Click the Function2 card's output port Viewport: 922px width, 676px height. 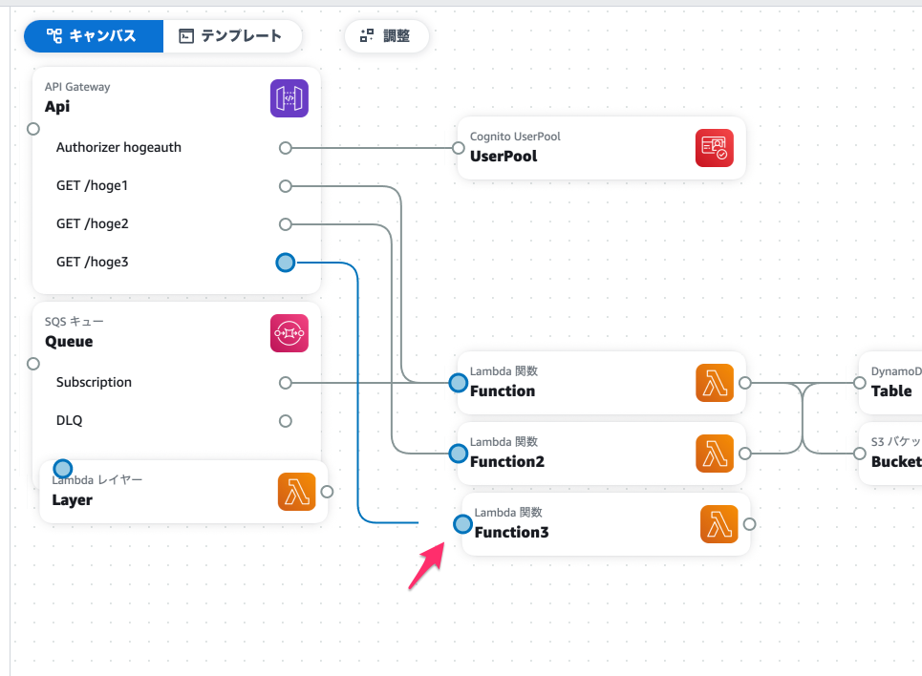point(745,454)
